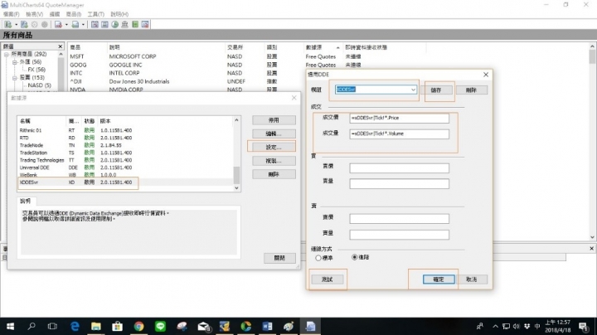Select the Universal DDE data source row

(x=126, y=167)
